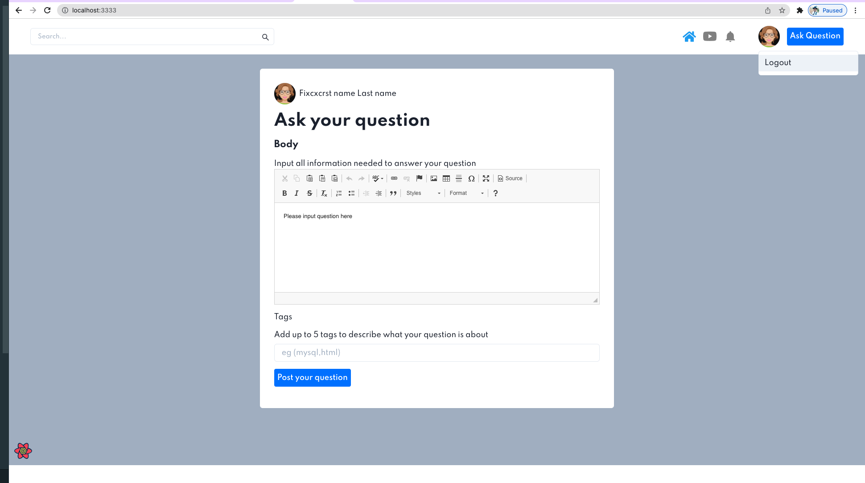Insert special character with omega icon
This screenshot has width=865, height=483.
pos(471,178)
